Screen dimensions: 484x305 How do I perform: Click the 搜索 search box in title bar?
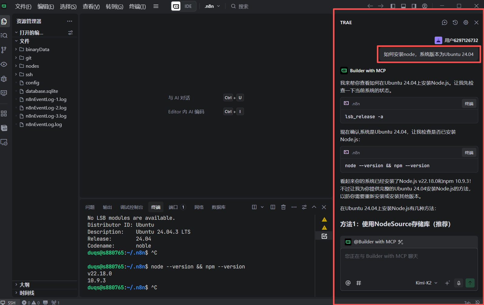(240, 6)
